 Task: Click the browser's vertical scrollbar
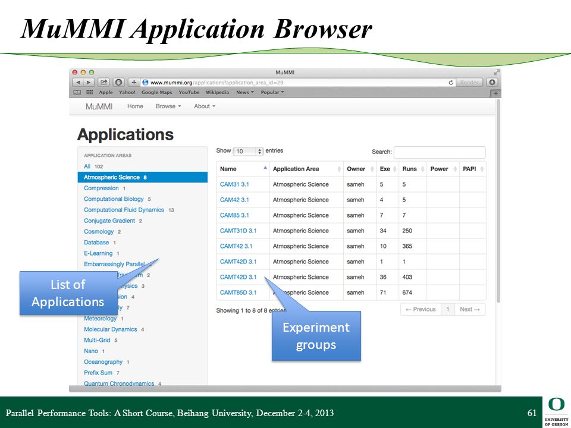[498, 202]
